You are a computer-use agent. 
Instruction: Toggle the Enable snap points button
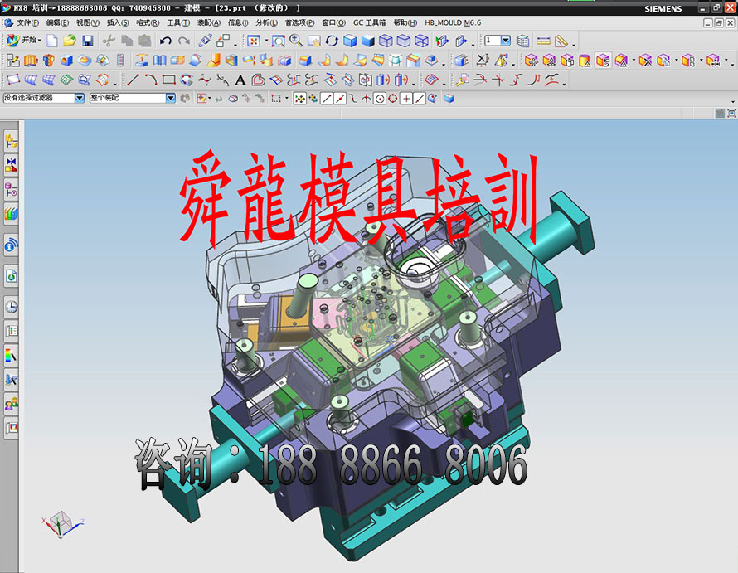click(x=300, y=99)
